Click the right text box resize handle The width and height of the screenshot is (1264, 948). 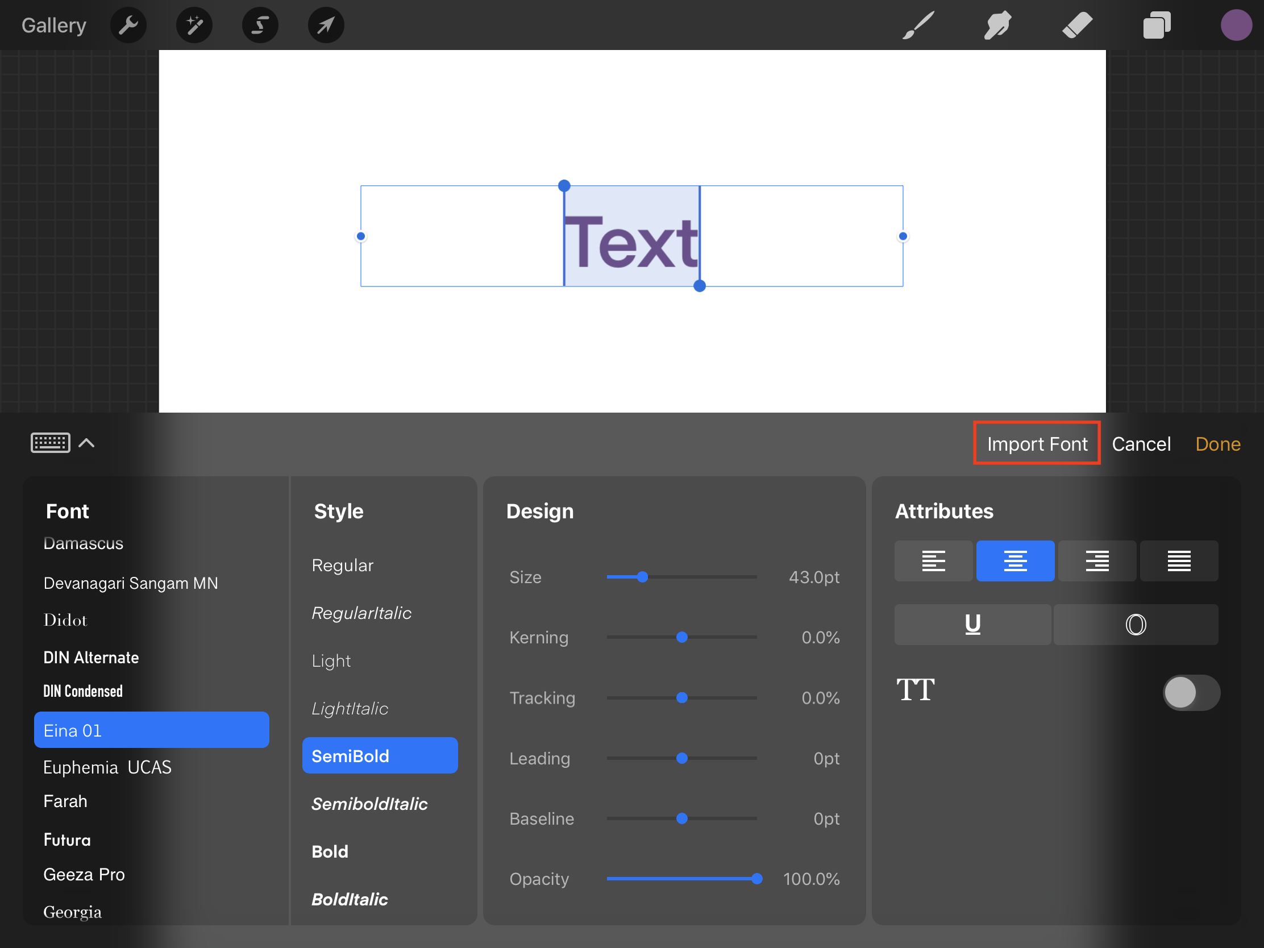pos(903,236)
